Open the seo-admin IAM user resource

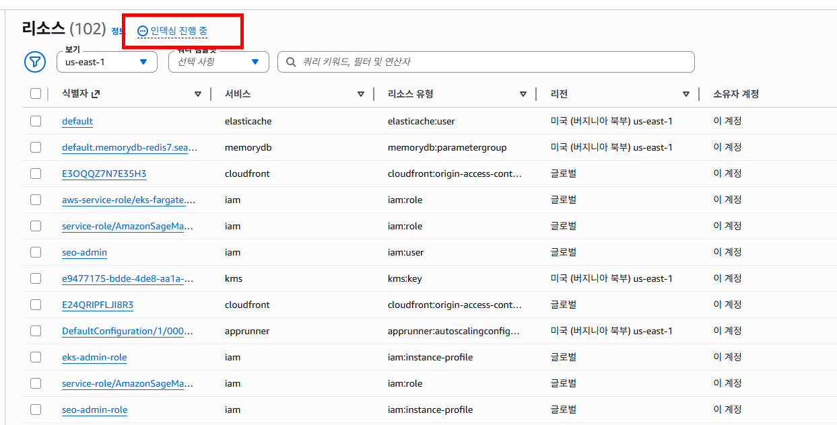click(x=84, y=252)
